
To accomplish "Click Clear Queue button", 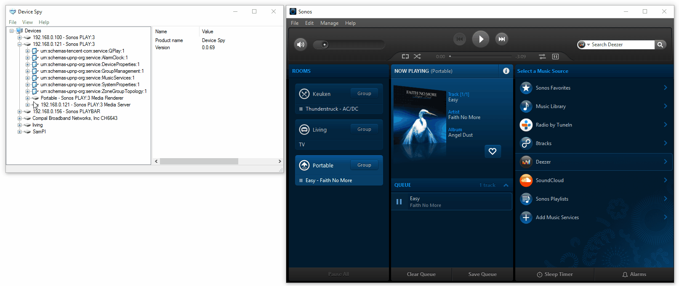I will tap(421, 274).
